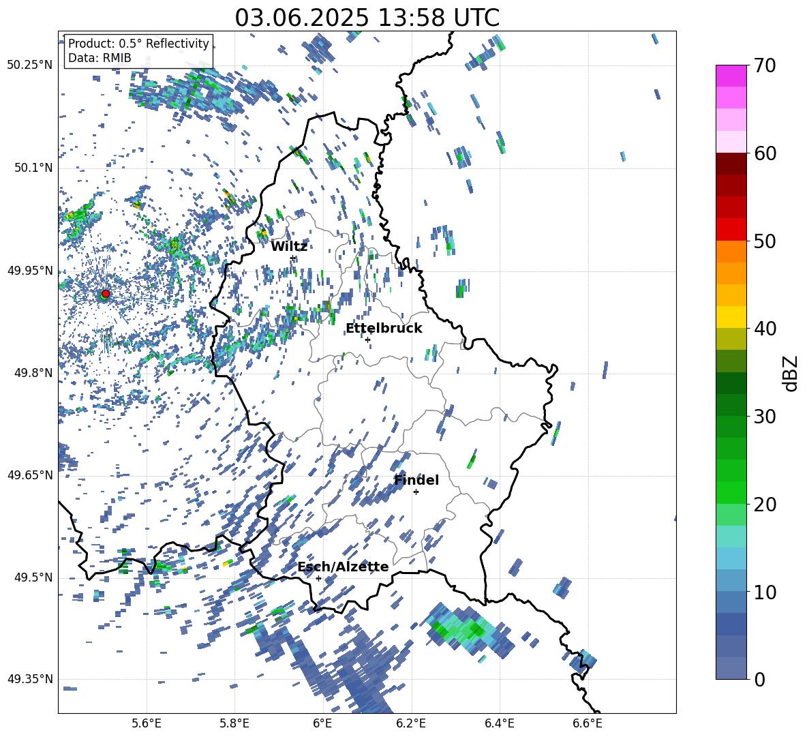Click the 49.8°N latitude label
Viewport: 807px width, 737px height.
tap(33, 373)
